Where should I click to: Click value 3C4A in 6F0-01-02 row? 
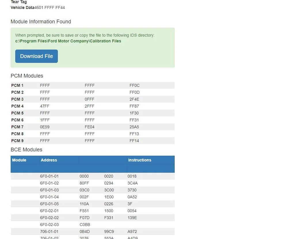(x=133, y=183)
